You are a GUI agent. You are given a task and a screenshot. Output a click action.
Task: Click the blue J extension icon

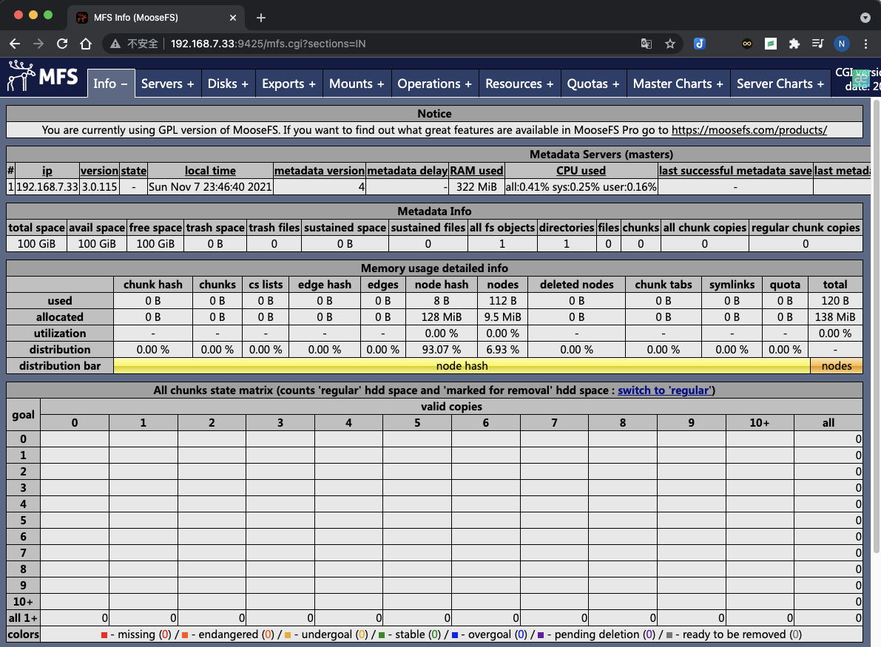tap(699, 44)
